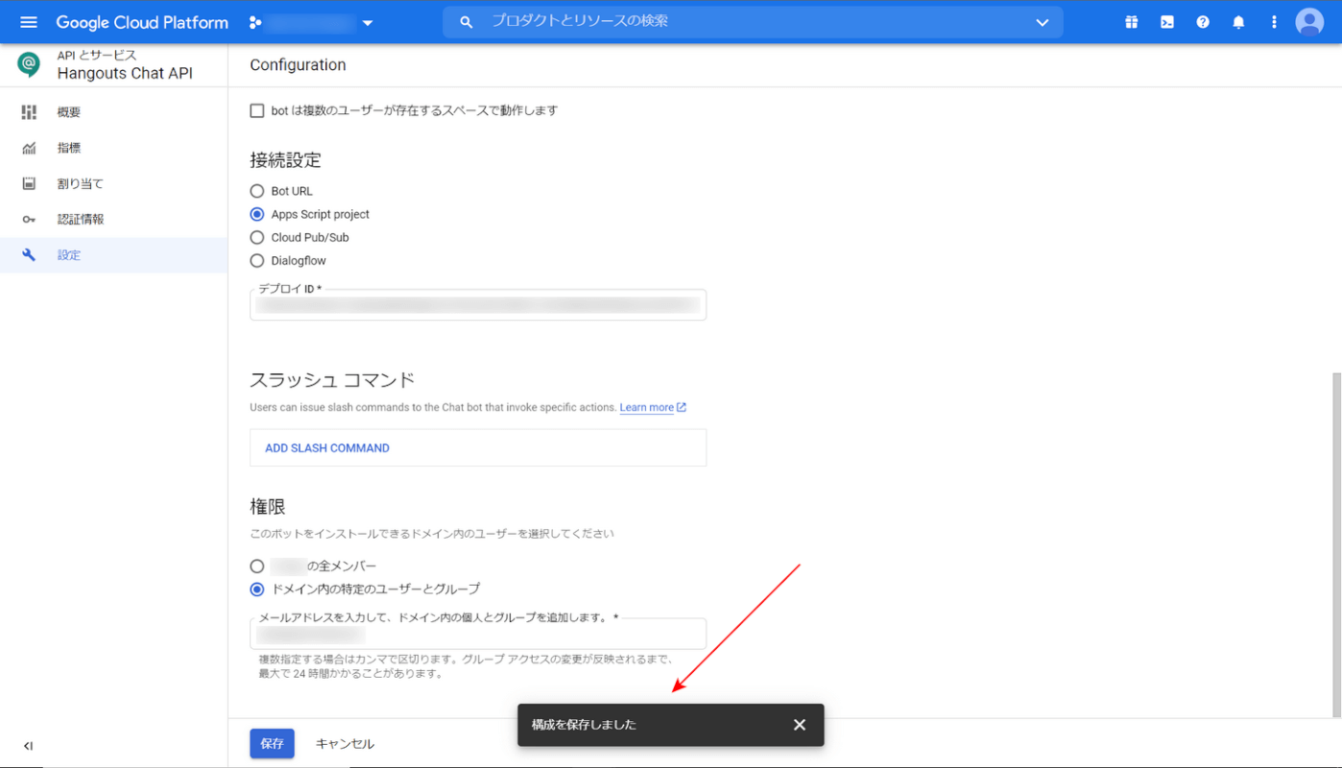Click the Hangouts Chat API title
Viewport: 1342px width, 768px height.
(125, 74)
